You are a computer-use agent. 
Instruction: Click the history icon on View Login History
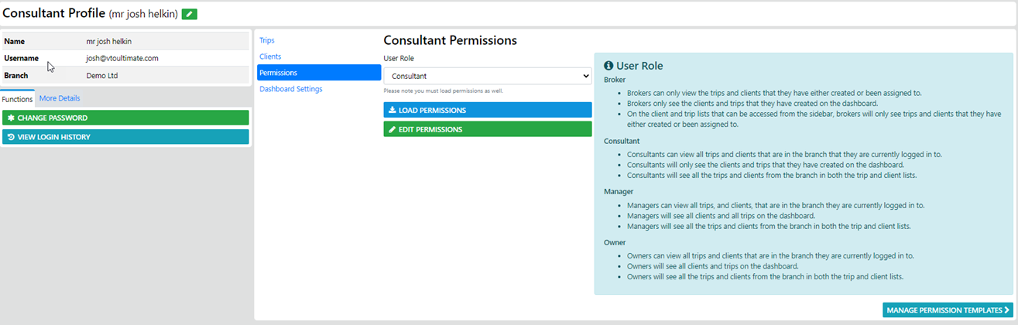tap(11, 137)
